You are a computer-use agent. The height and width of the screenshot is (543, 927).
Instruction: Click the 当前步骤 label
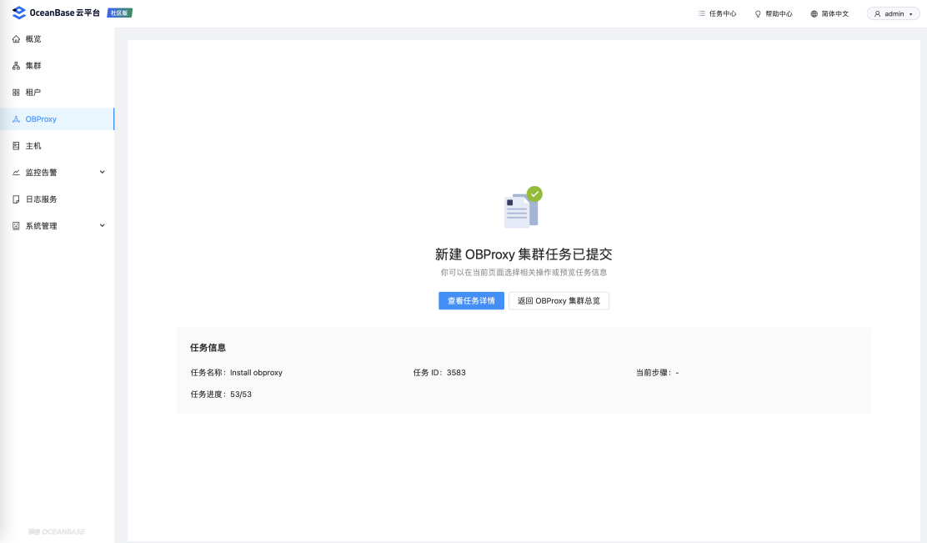coord(654,373)
